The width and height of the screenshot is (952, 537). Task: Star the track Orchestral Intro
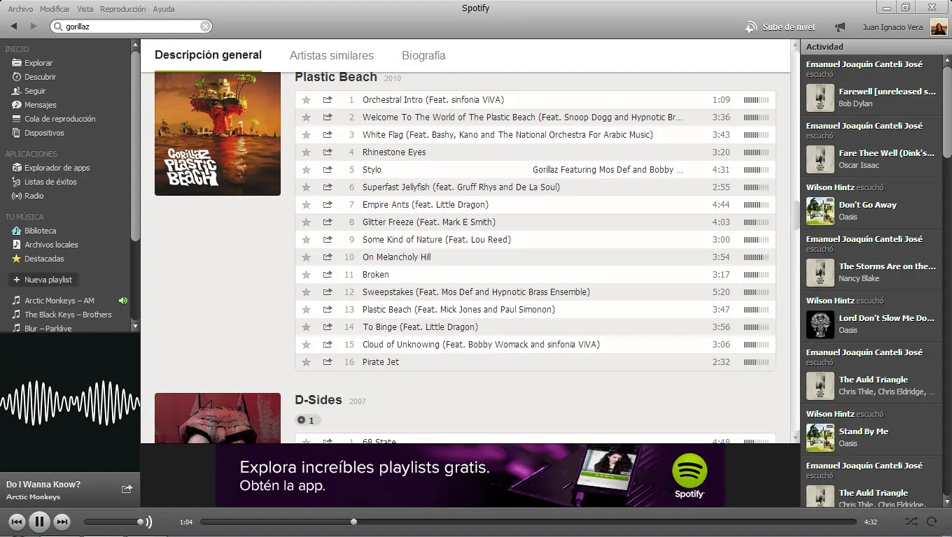point(306,100)
